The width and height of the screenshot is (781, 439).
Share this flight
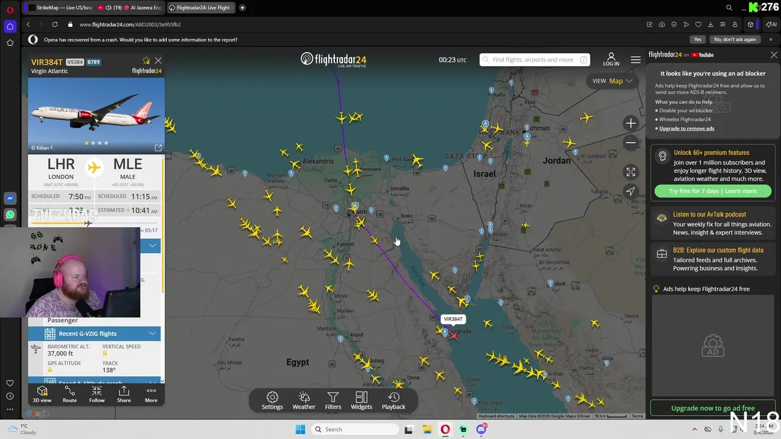124,394
